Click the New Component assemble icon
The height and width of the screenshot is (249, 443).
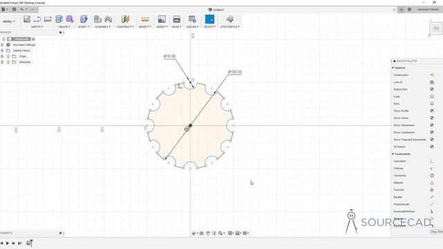98,19
